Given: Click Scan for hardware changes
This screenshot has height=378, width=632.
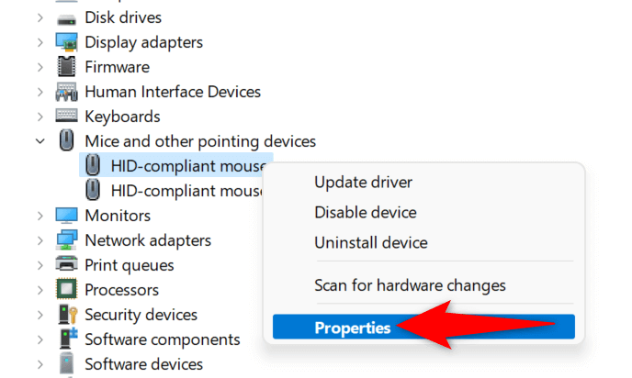Looking at the screenshot, I should pos(410,285).
